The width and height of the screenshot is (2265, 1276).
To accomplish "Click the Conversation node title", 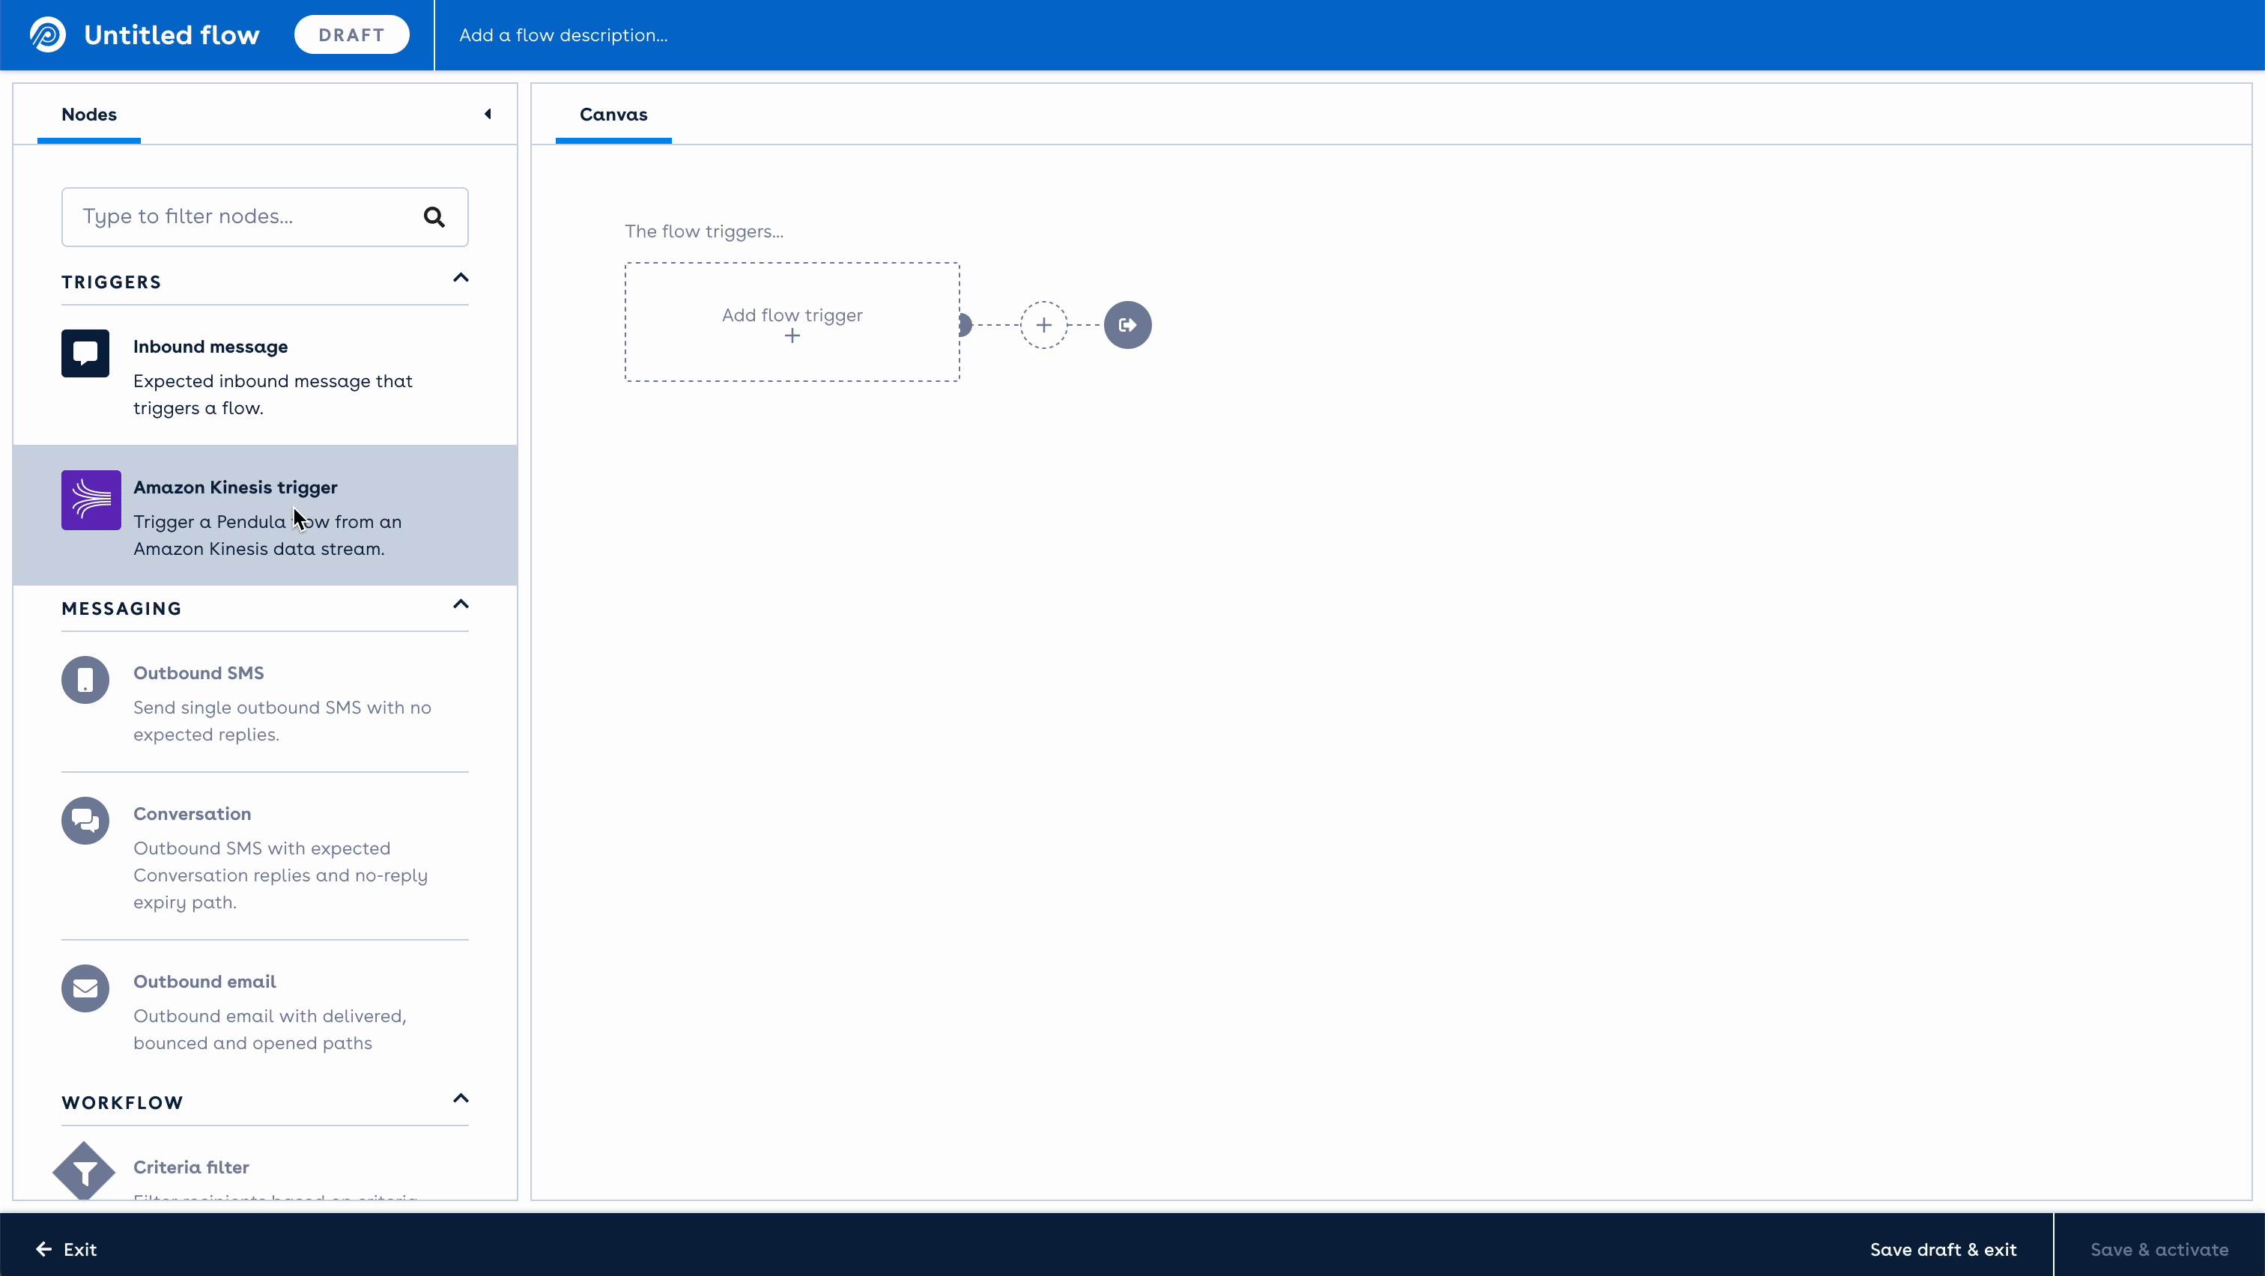I will [x=192, y=814].
